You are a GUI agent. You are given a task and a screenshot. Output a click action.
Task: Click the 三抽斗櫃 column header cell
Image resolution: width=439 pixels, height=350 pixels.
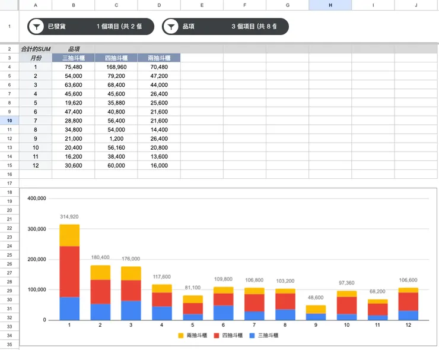click(x=74, y=58)
